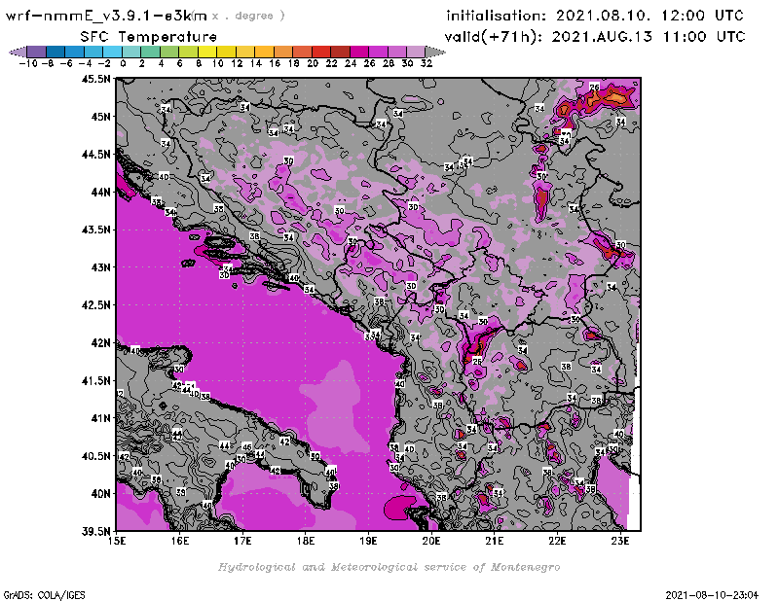The image size is (779, 601).
Task: Click the 15E longitude axis label
Action: point(117,541)
